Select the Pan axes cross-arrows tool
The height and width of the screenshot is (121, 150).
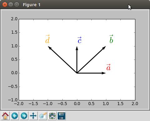click(33, 116)
